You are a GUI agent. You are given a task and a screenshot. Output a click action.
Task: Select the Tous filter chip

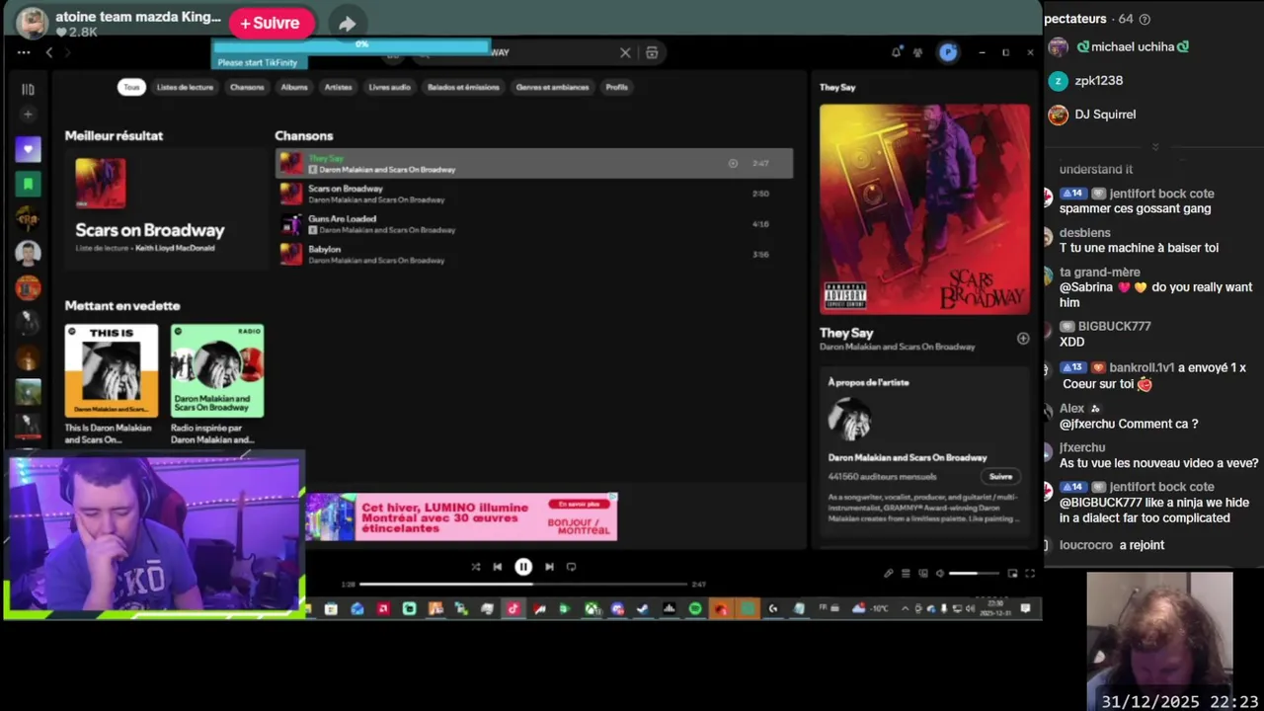click(131, 87)
